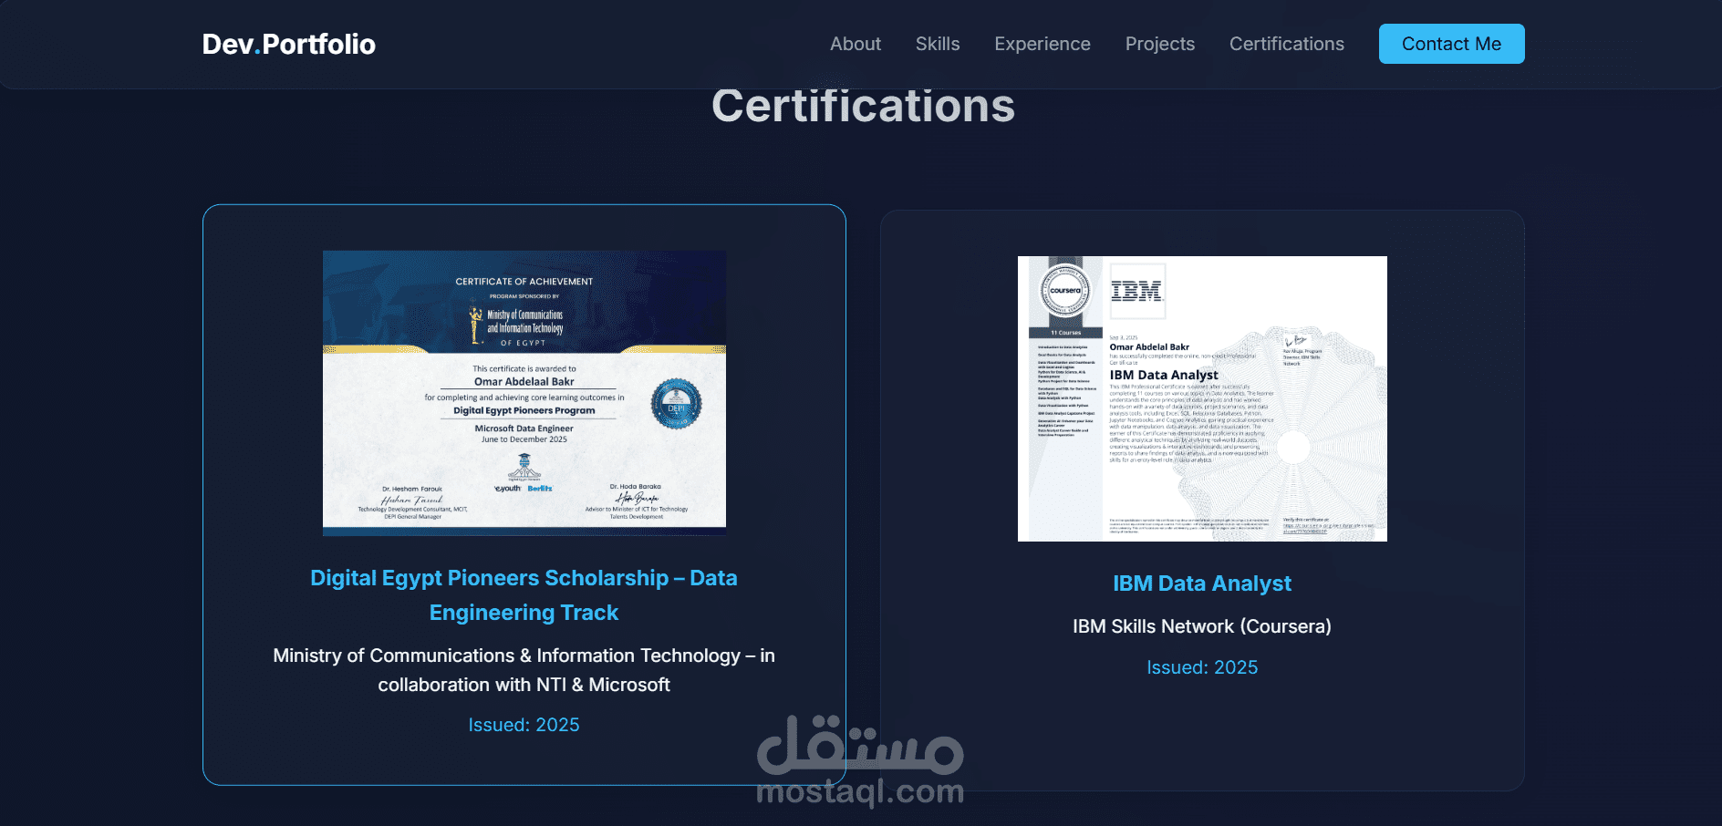1722x826 pixels.
Task: Click the DEPI round seal on certificate
Action: [676, 404]
